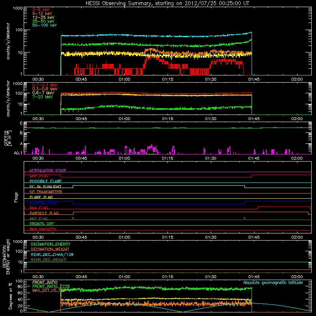
Task: Click the 0.1-0.3 MeV legend entry
Action: click(x=45, y=85)
